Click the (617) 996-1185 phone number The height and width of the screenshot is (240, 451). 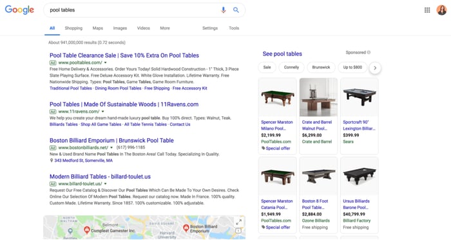131,148
